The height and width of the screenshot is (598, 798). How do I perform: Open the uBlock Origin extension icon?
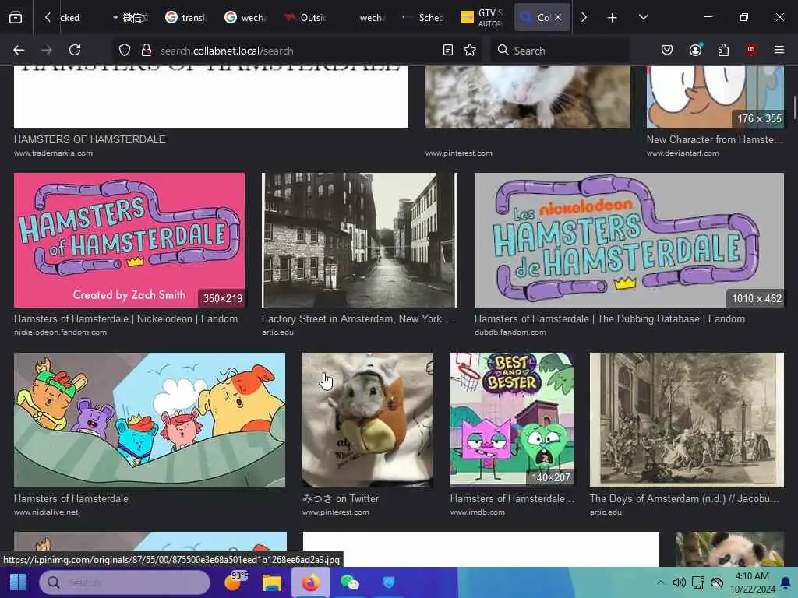751,50
